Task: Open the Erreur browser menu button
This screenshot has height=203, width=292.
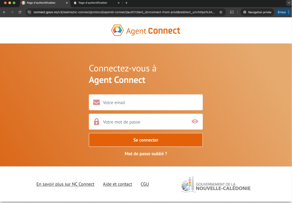Action: coord(284,12)
